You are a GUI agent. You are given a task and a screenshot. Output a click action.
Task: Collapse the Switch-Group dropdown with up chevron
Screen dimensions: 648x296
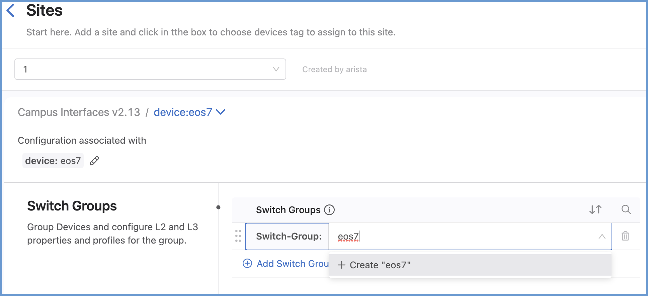(602, 237)
